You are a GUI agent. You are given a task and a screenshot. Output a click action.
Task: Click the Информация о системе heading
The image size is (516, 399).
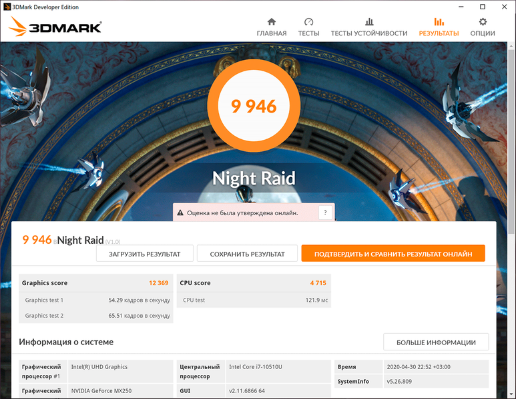pos(66,342)
